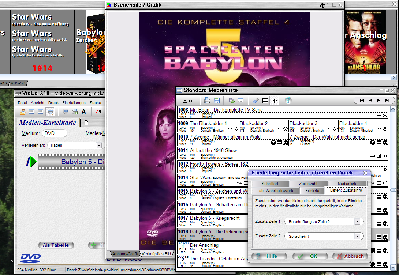Open the wrench settings icon in Standard-Medienliste
The width and height of the screenshot is (399, 275).
(256, 101)
